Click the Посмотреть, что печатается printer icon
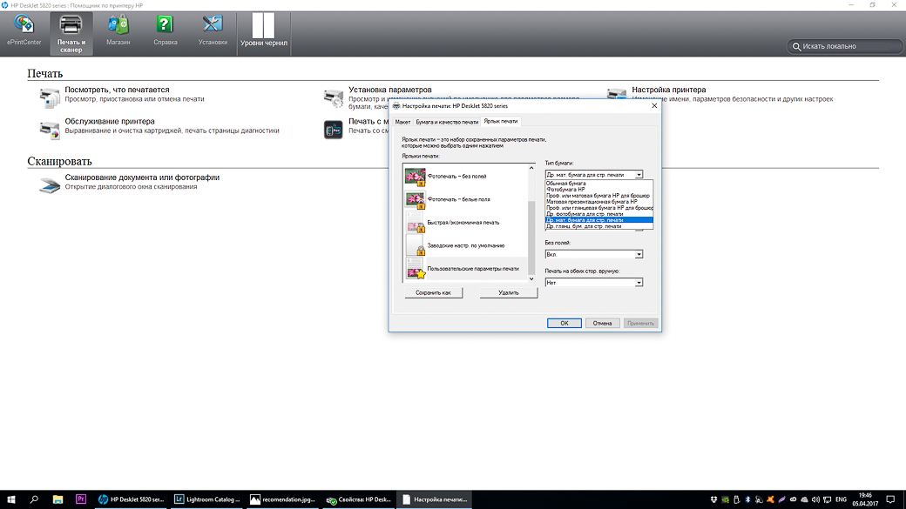The image size is (906, 509). 49,97
